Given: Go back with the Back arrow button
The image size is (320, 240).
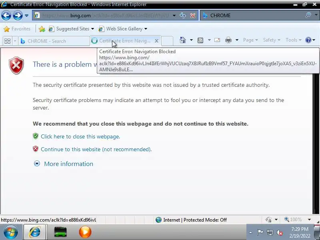Looking at the screenshot, I should (6, 15).
